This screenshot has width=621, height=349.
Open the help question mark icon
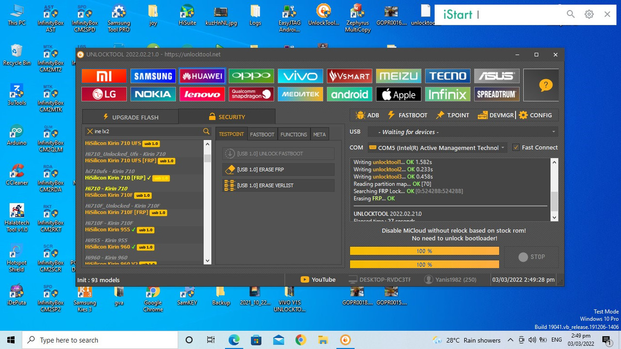545,85
